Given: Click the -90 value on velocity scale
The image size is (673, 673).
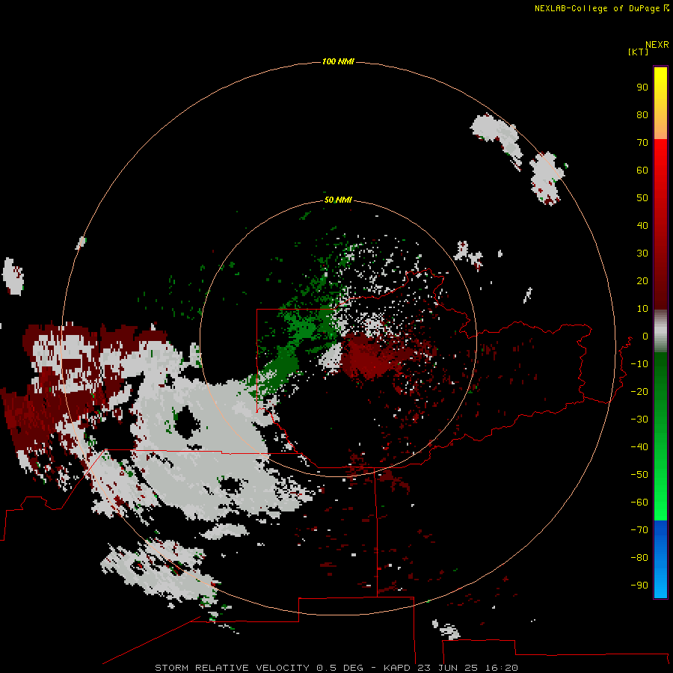Looking at the screenshot, I should click(x=639, y=586).
